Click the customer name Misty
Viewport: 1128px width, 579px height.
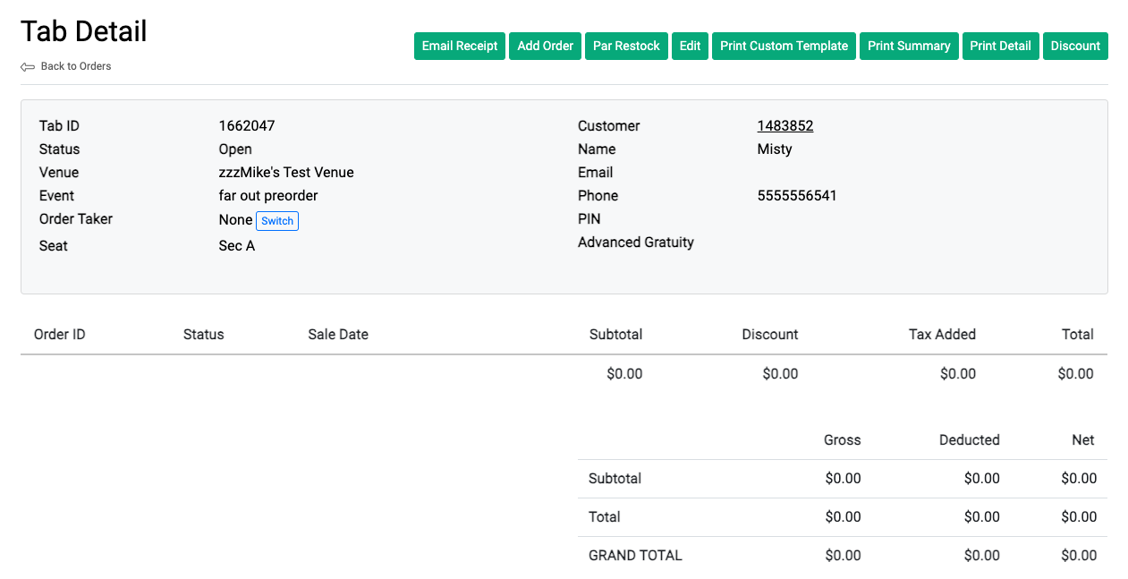[775, 149]
